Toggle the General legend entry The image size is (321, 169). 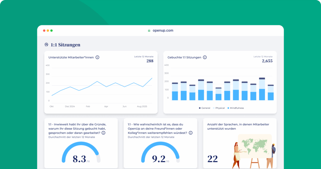point(205,108)
